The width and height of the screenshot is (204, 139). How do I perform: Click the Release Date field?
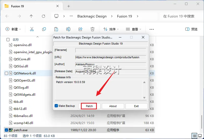tap(111, 71)
